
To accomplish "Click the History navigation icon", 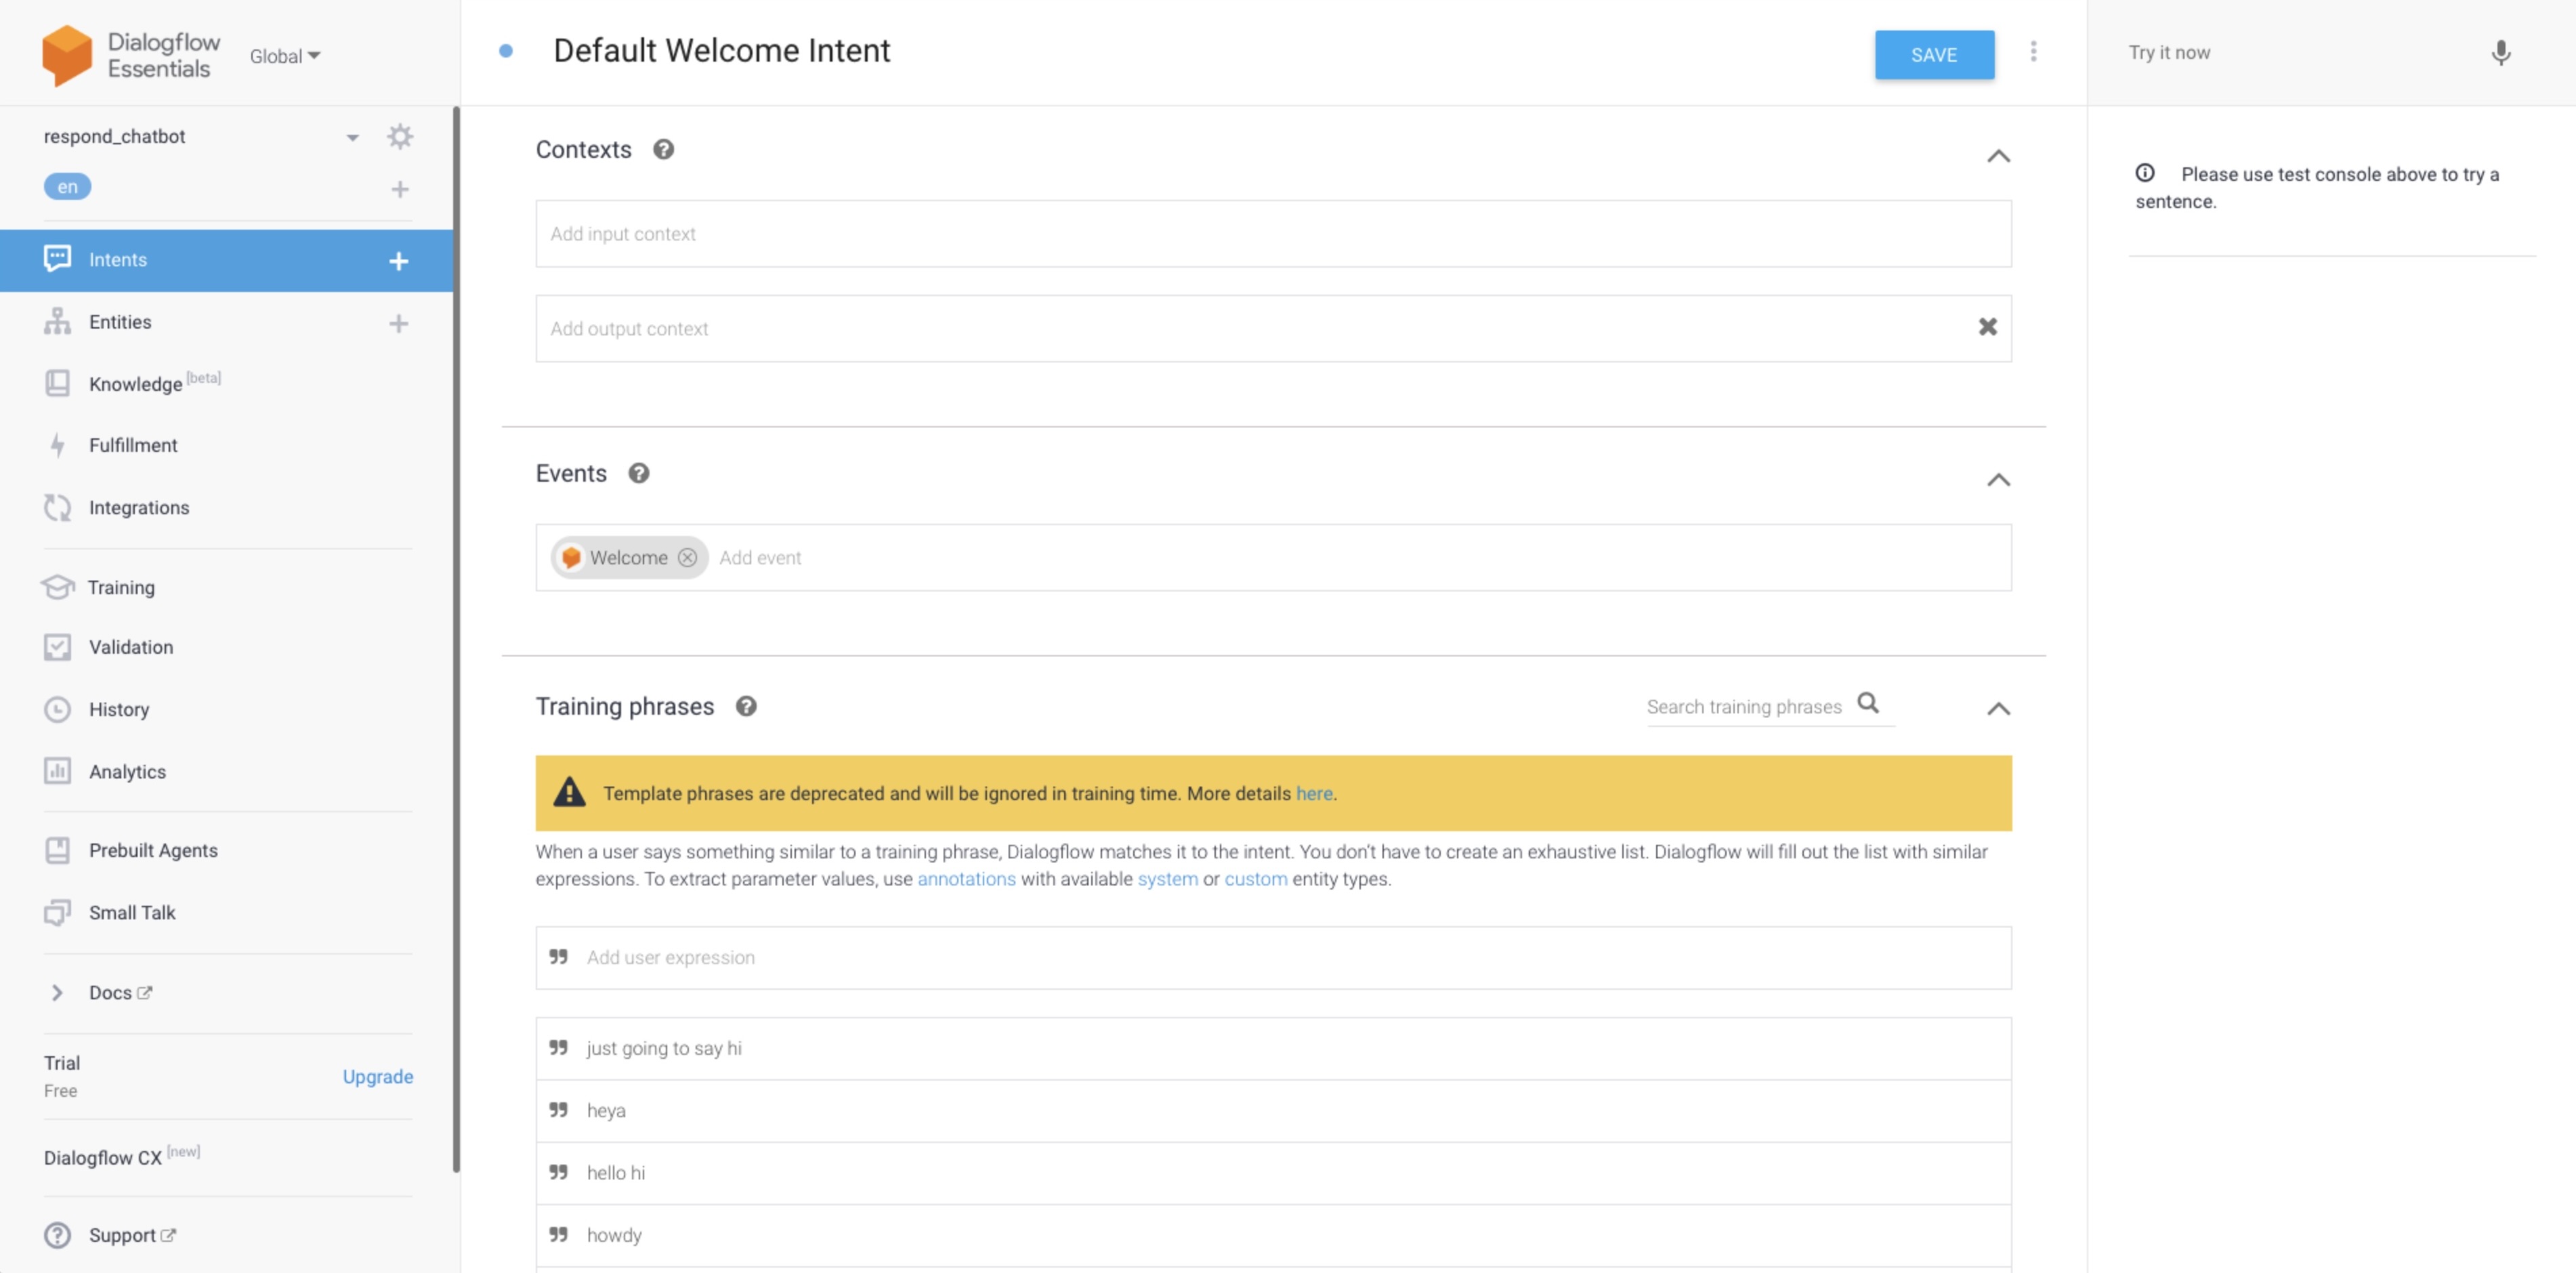I will pyautogui.click(x=58, y=708).
